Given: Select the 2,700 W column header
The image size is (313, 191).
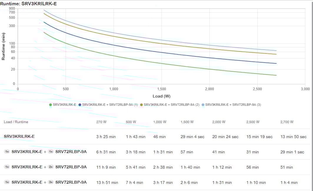Looking at the screenshot, I should coord(287,122).
